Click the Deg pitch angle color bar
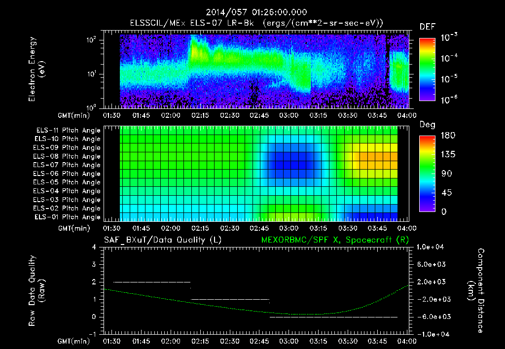 [427, 174]
